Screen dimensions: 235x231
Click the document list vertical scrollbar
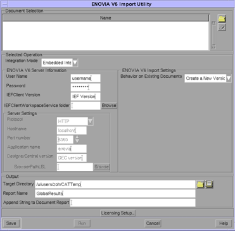pos(213,35)
